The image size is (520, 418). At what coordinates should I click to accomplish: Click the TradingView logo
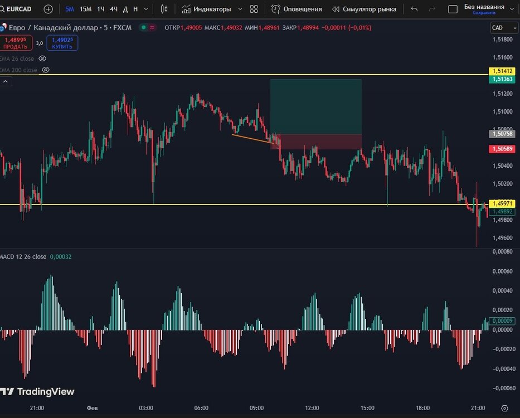point(37,392)
